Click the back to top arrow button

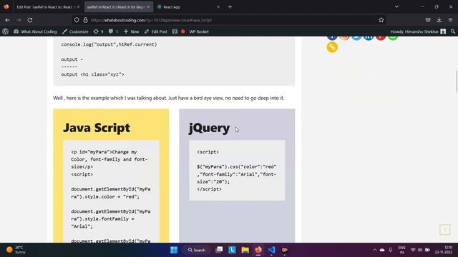[x=445, y=230]
